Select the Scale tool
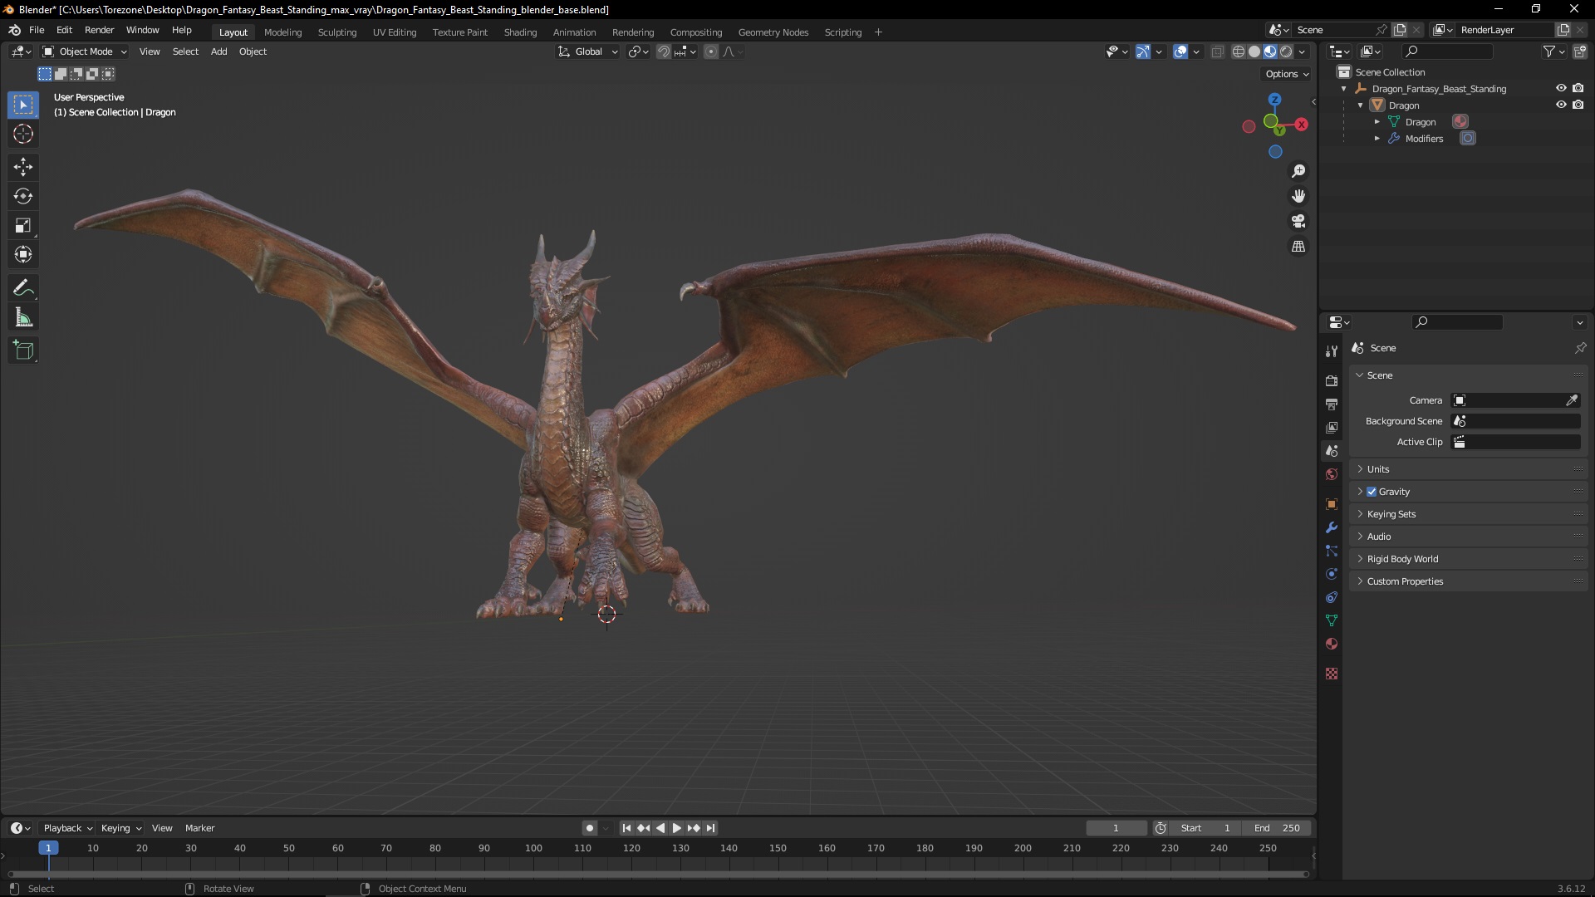Viewport: 1595px width, 897px height. 23,225
